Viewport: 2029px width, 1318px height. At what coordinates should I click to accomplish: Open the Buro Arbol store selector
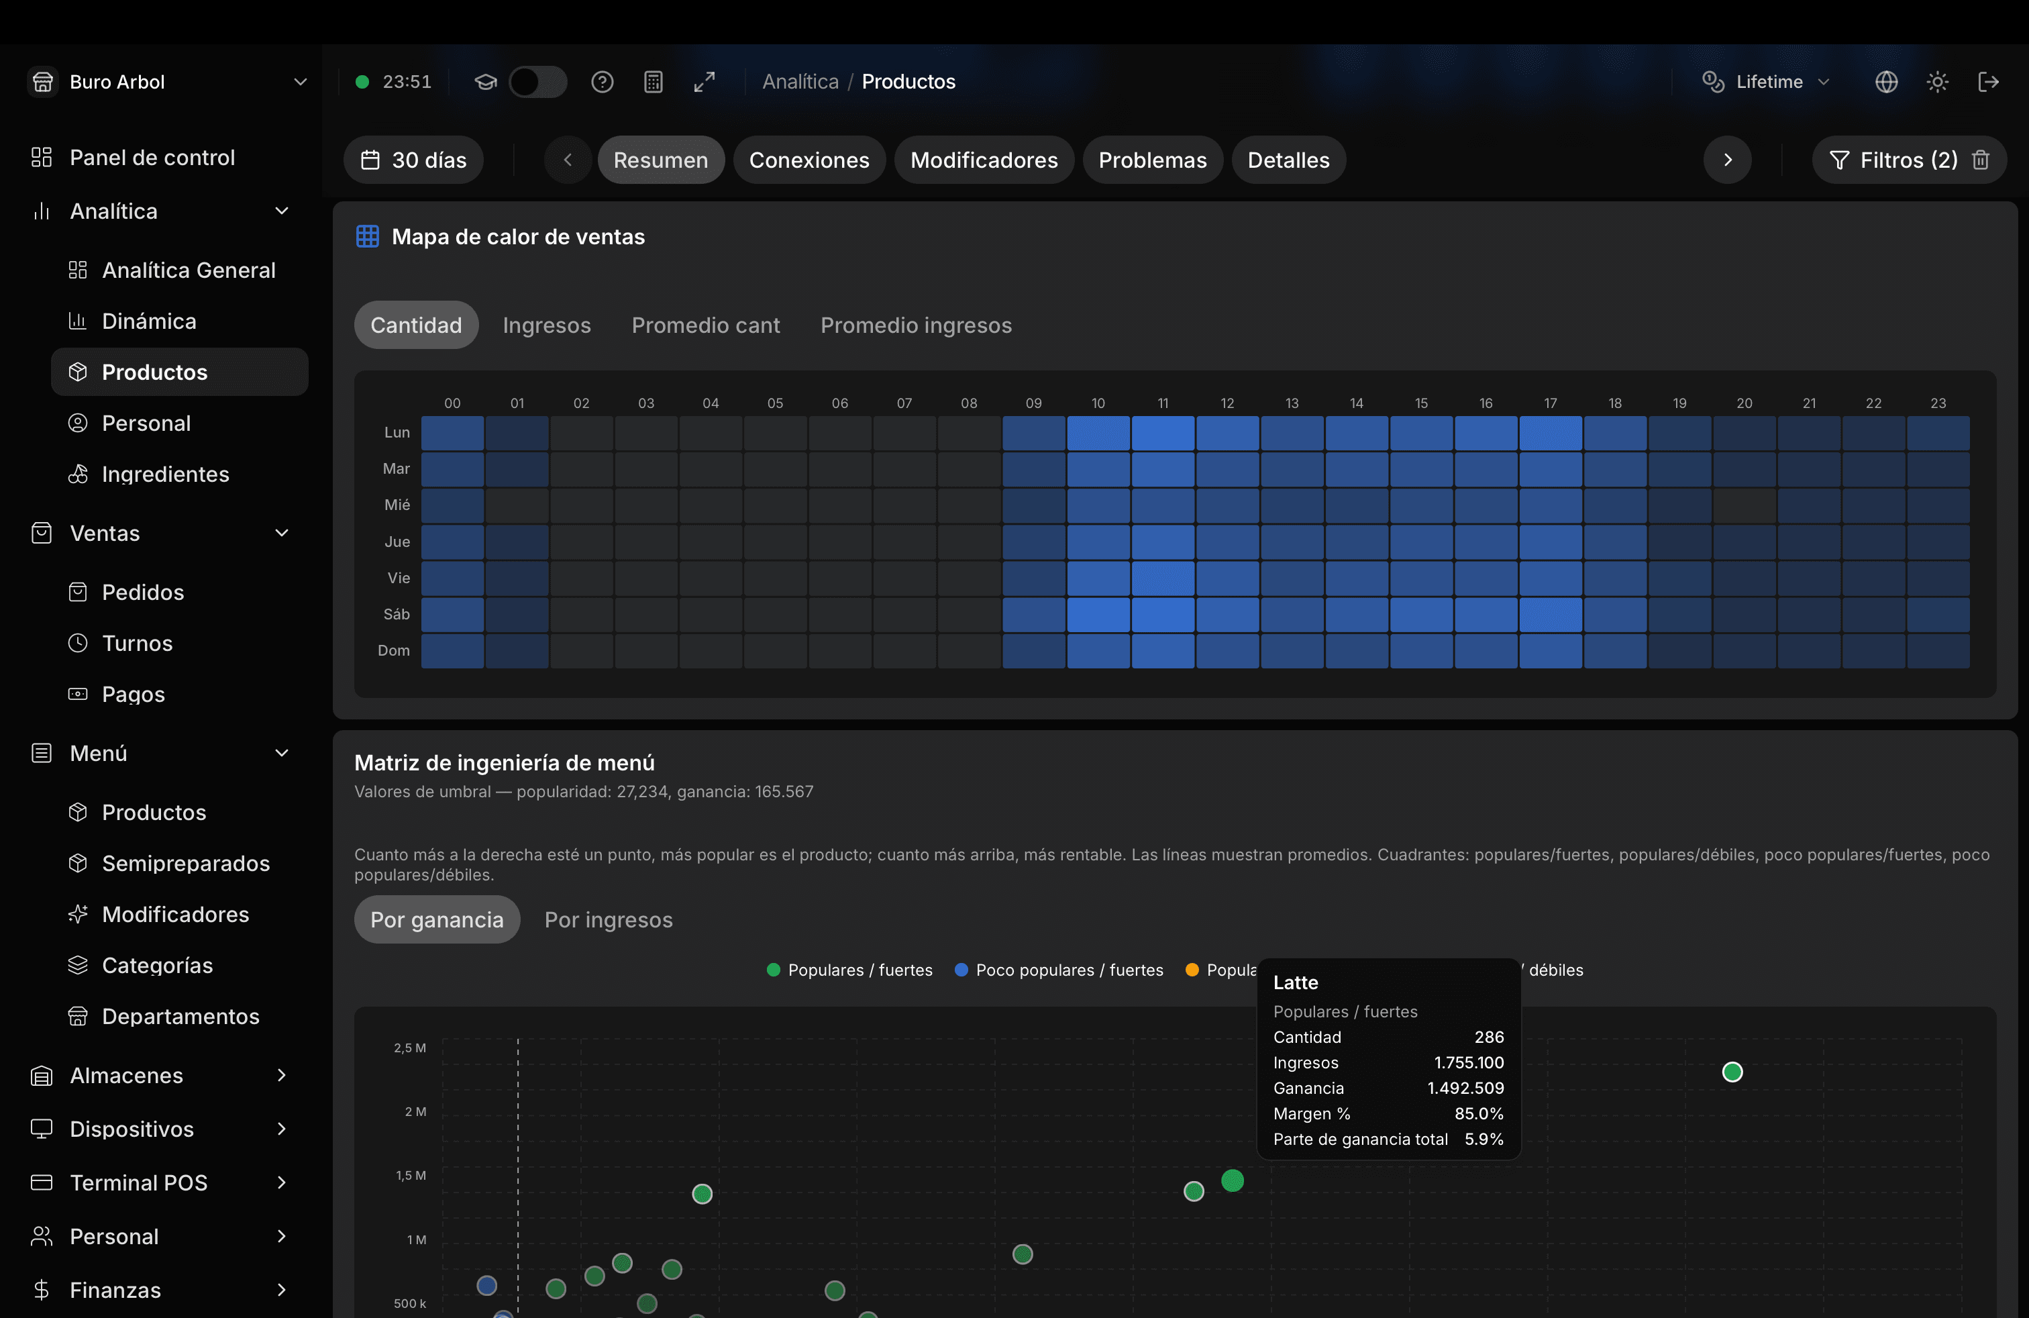point(168,82)
